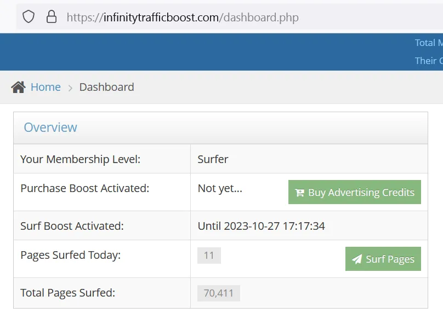Click the house icon in breadcrumb
The width and height of the screenshot is (443, 319).
18,87
